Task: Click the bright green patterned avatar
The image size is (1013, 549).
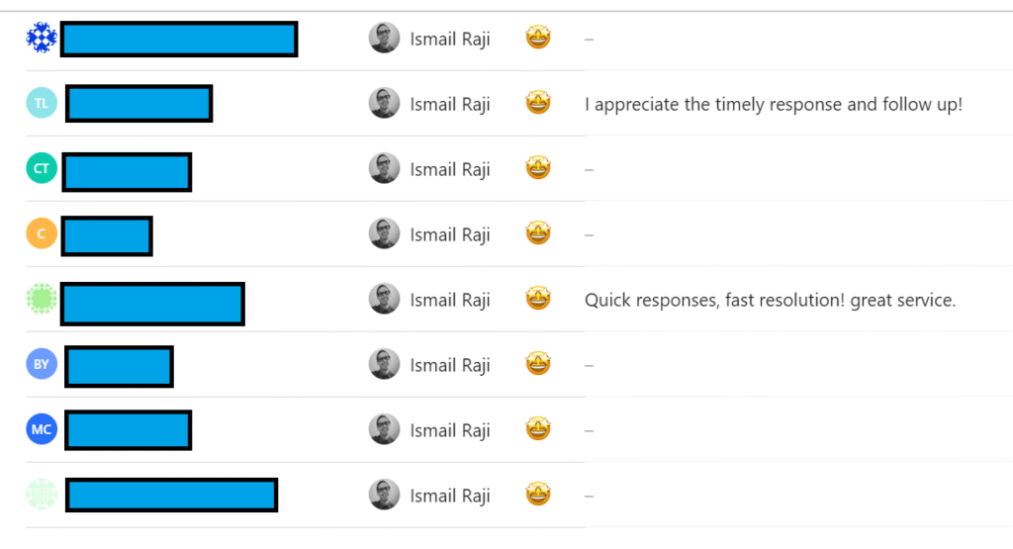Action: coord(42,299)
